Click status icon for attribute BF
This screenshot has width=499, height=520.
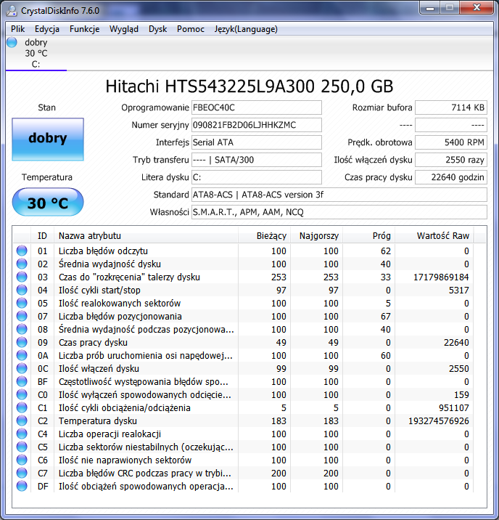[22, 381]
